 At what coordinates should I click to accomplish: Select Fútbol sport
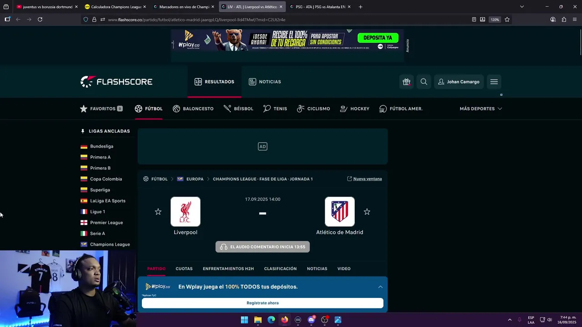click(x=148, y=109)
